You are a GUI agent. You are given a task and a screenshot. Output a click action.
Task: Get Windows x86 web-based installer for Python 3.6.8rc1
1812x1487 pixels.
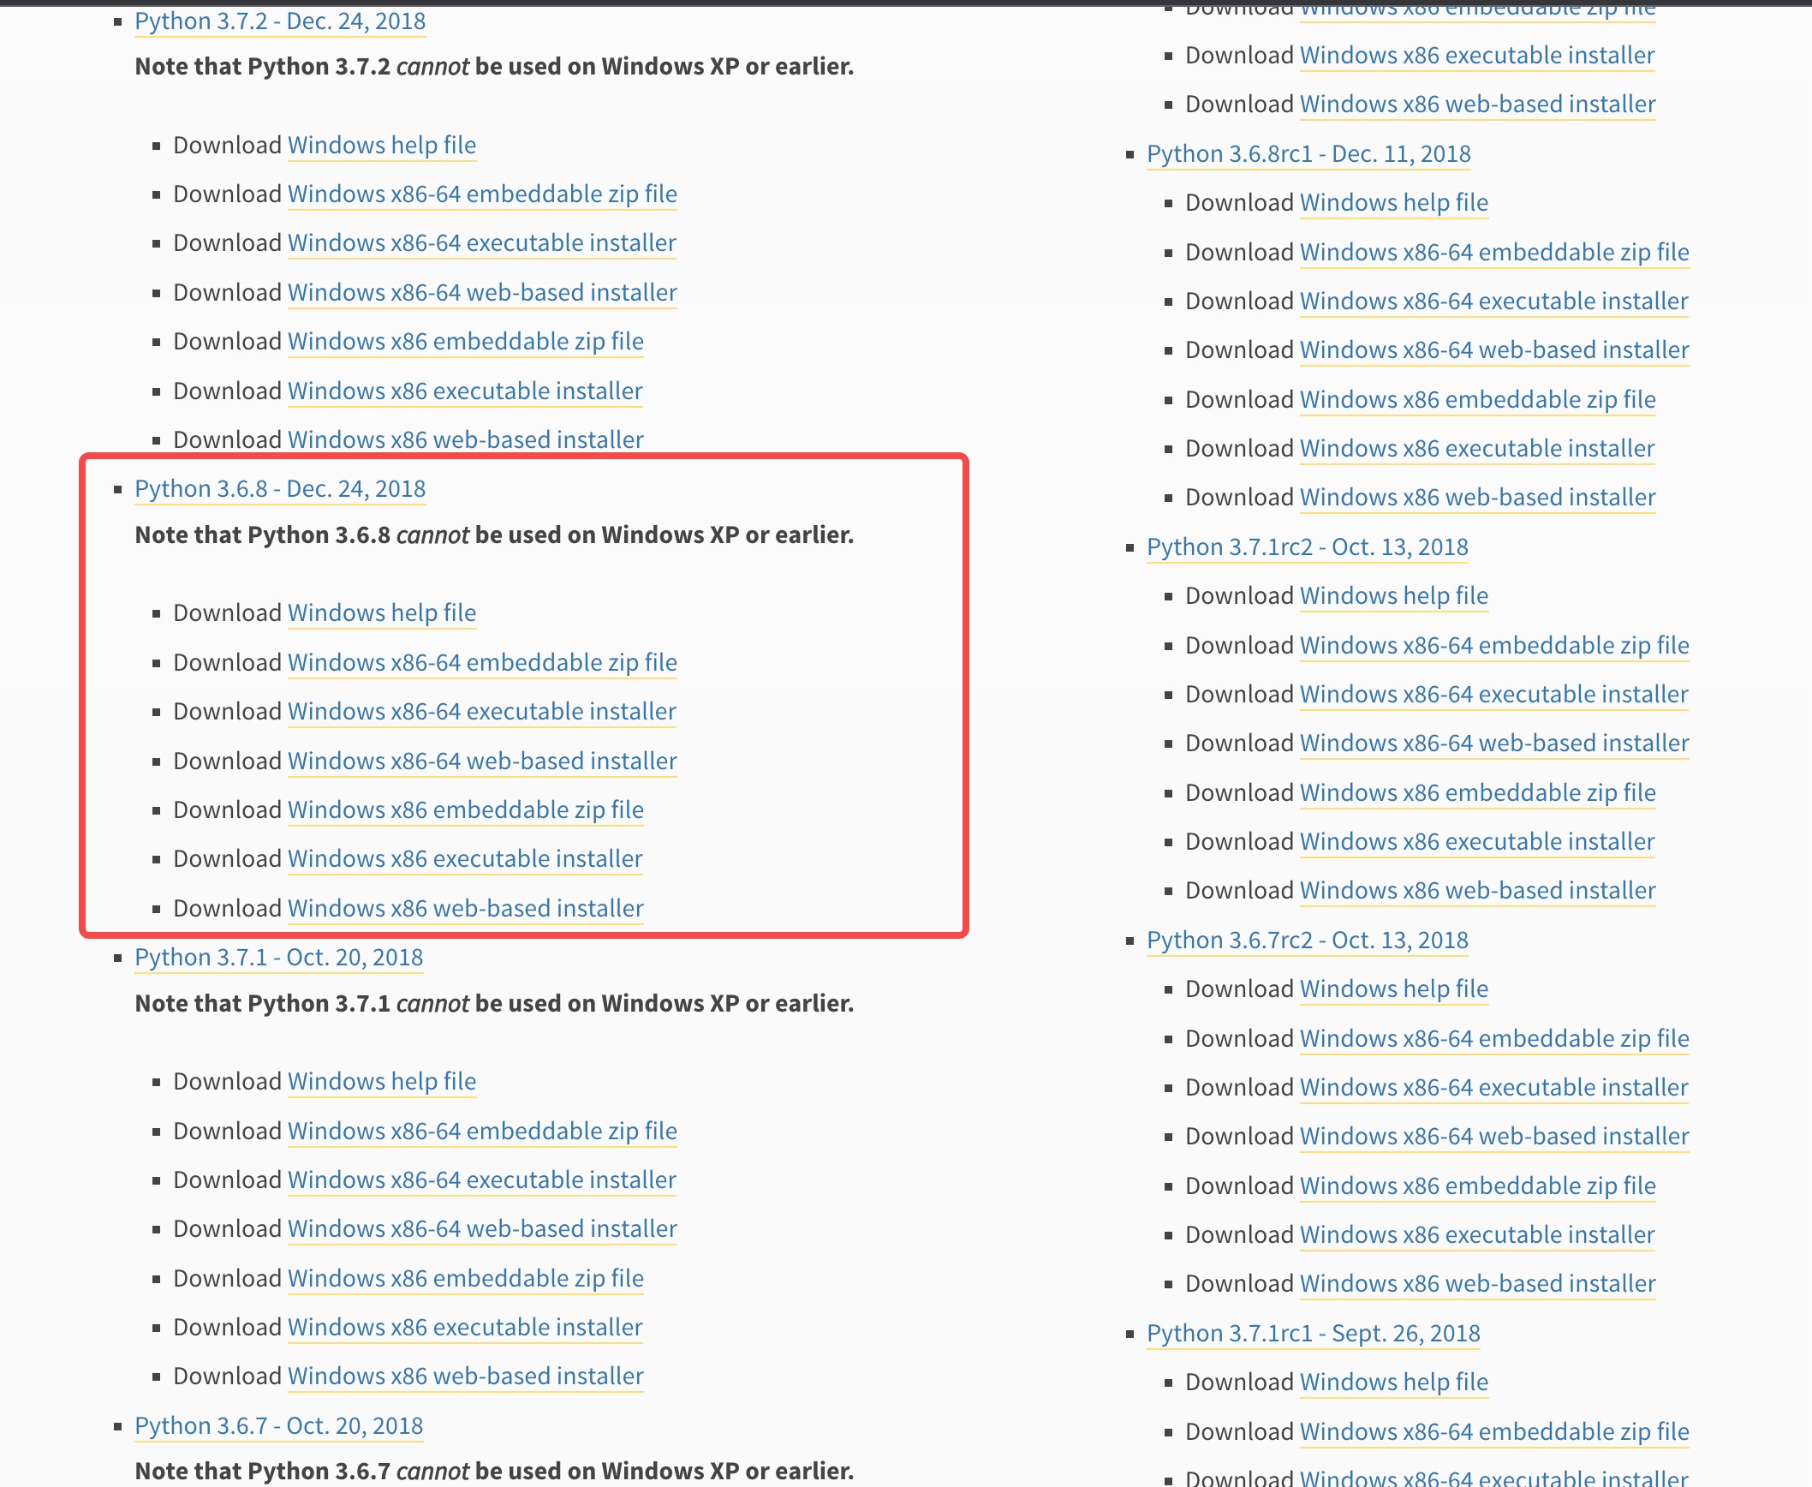(x=1478, y=498)
